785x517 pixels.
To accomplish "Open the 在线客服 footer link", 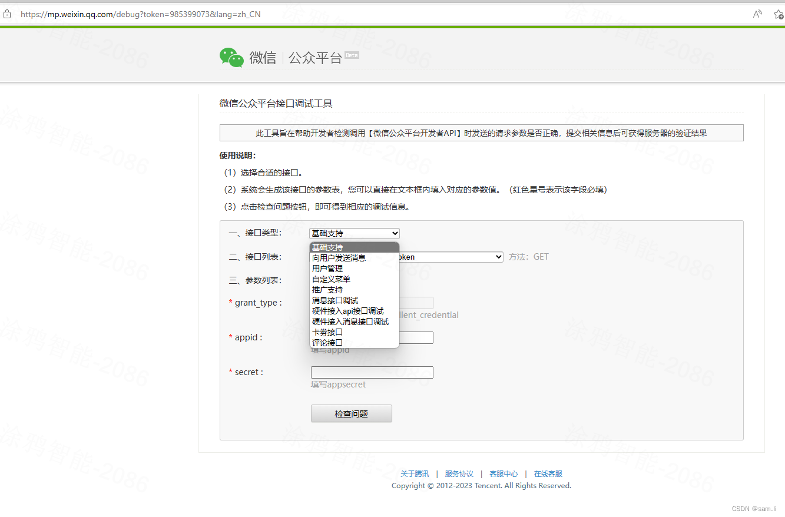I will [x=548, y=473].
